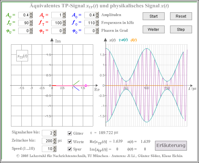Click the A_U amplitude input field
The height and width of the screenshot is (163, 199).
[x=24, y=15]
